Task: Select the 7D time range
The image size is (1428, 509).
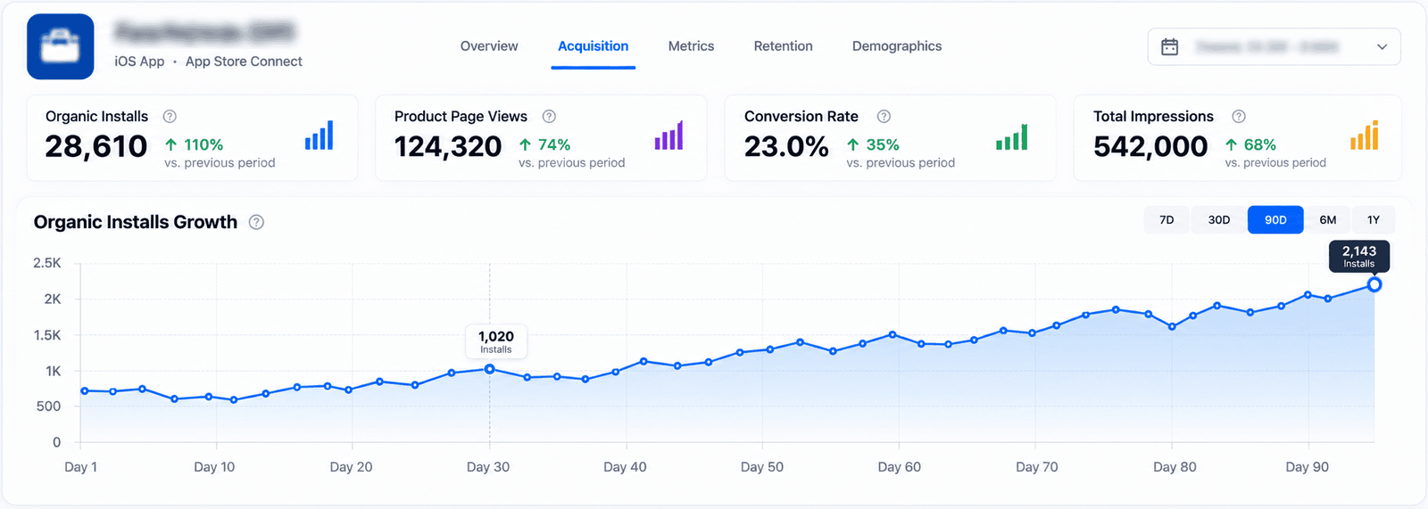Action: click(1166, 219)
